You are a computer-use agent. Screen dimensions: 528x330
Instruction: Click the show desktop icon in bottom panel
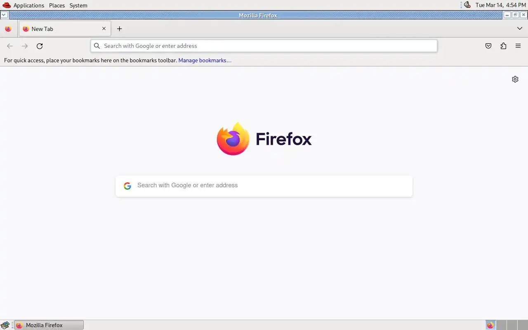click(x=5, y=325)
